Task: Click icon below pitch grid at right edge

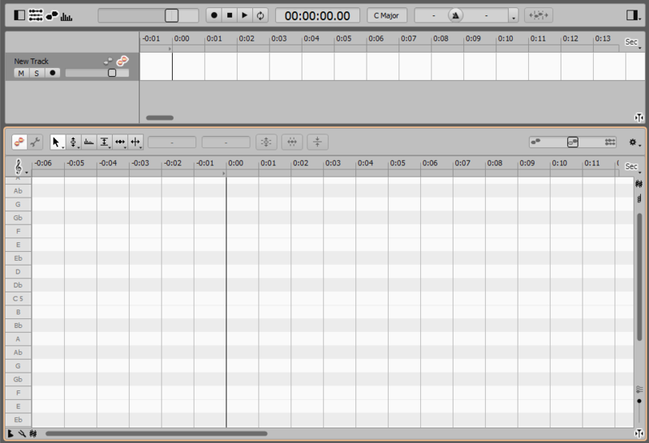Action: (639, 198)
